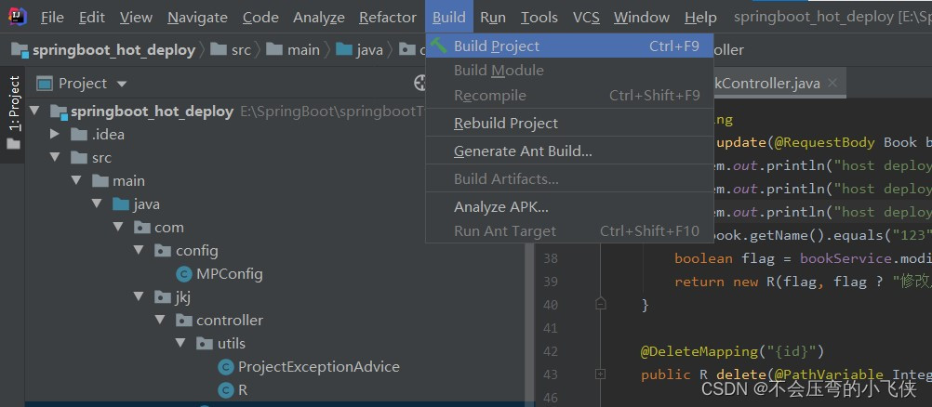Choose Rebuild Project from Build menu
Image resolution: width=932 pixels, height=407 pixels.
505,123
